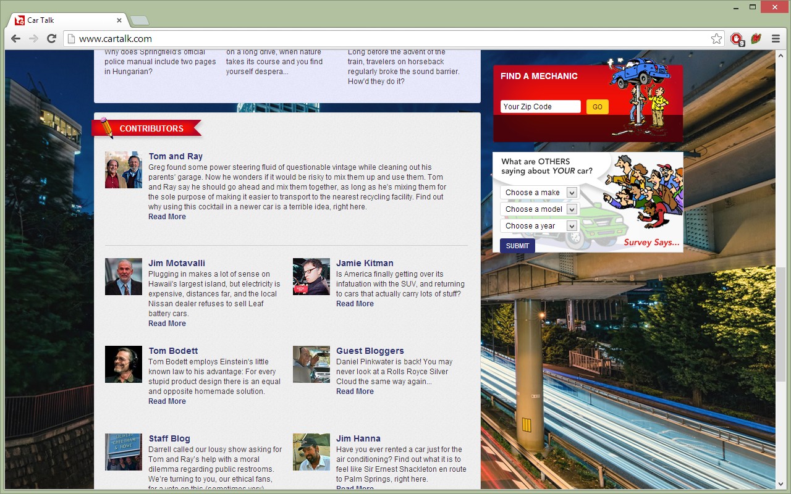The image size is (791, 494).
Task: Click Read More under Jamie Kitman
Action: coord(355,304)
